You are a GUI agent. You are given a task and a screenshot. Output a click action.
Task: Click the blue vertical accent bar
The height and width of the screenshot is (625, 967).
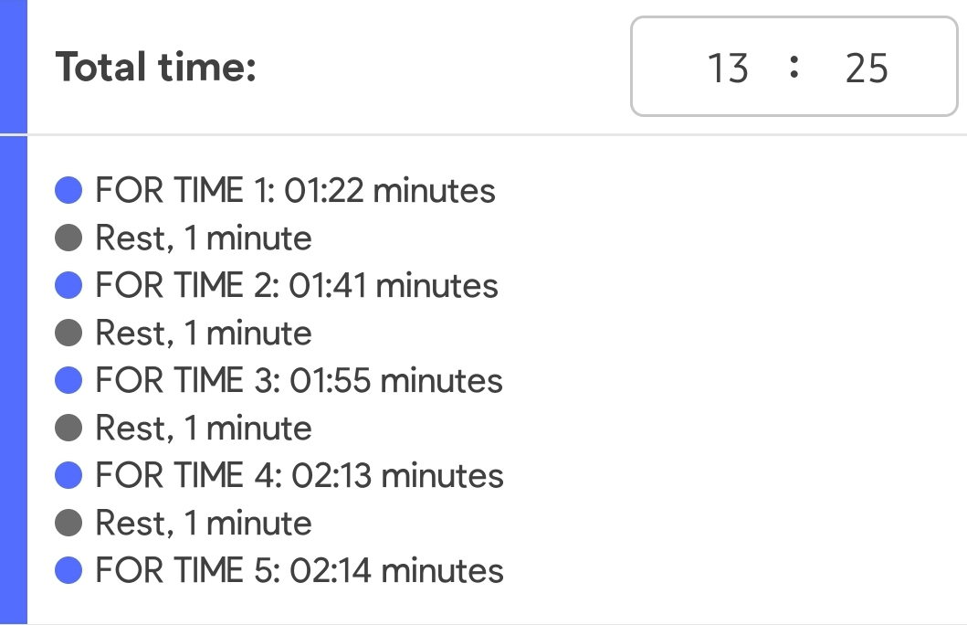pyautogui.click(x=14, y=312)
